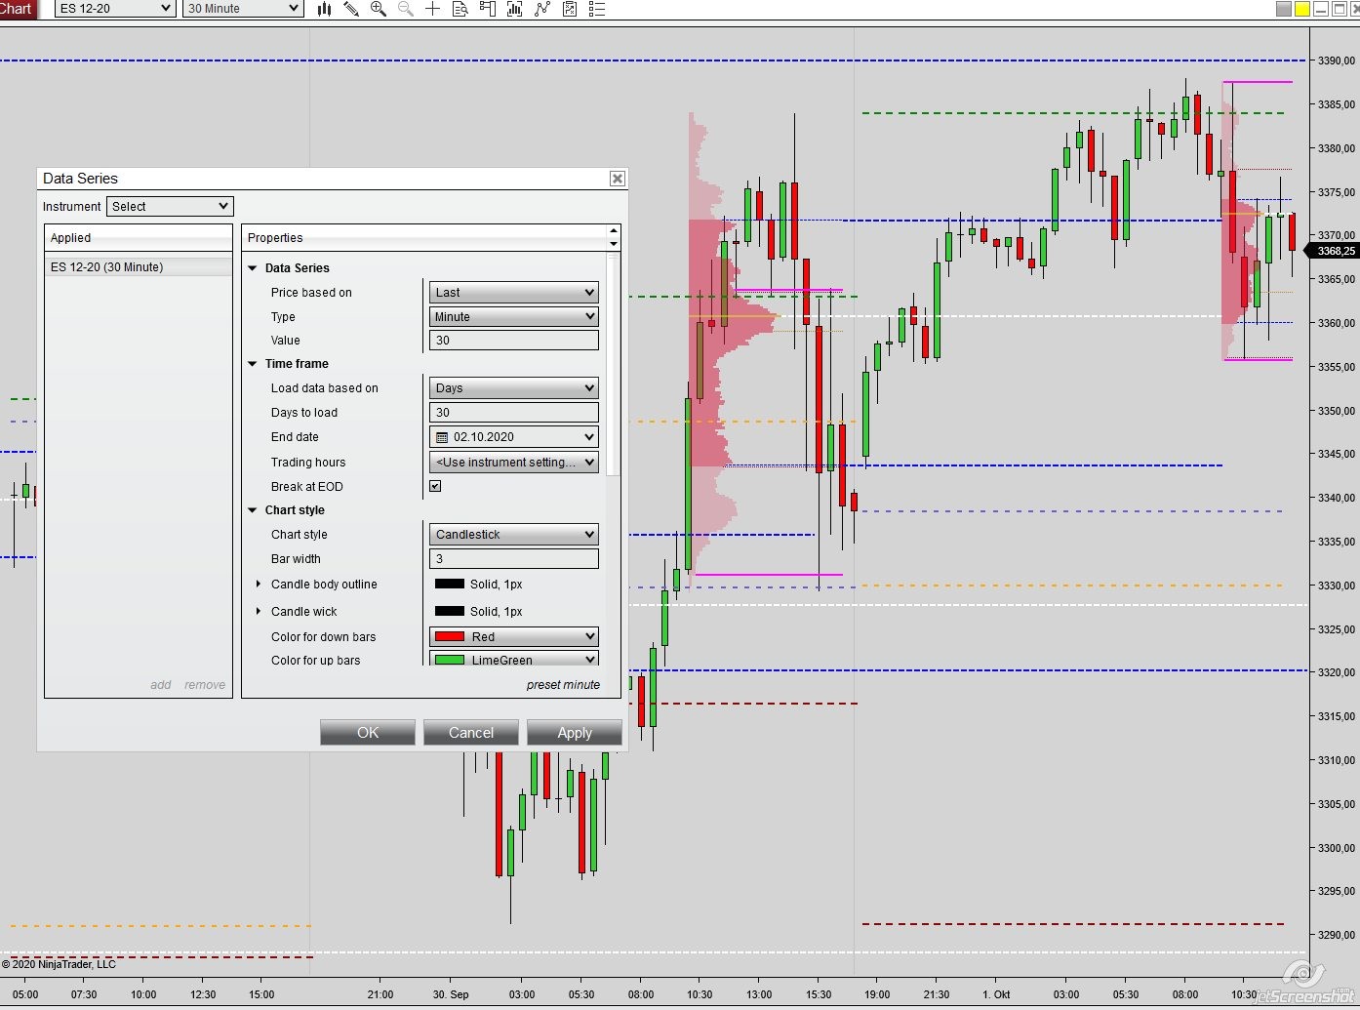Open the Instrument Select dropdown
This screenshot has height=1010, width=1360.
(x=170, y=206)
